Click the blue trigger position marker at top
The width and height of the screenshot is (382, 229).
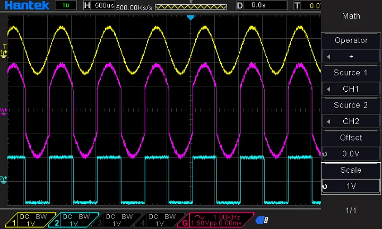tap(191, 17)
